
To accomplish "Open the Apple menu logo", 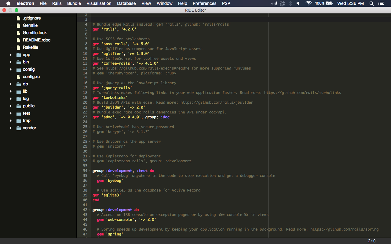I will click(x=8, y=3).
